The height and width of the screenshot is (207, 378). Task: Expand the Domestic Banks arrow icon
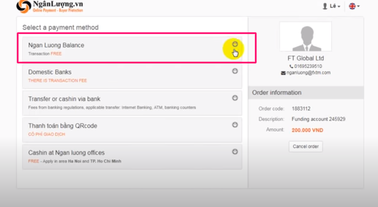(x=235, y=71)
